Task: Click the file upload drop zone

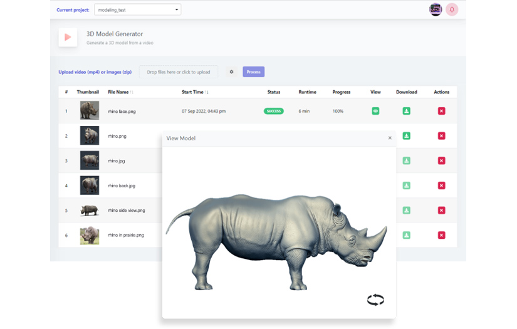Action: 179,72
